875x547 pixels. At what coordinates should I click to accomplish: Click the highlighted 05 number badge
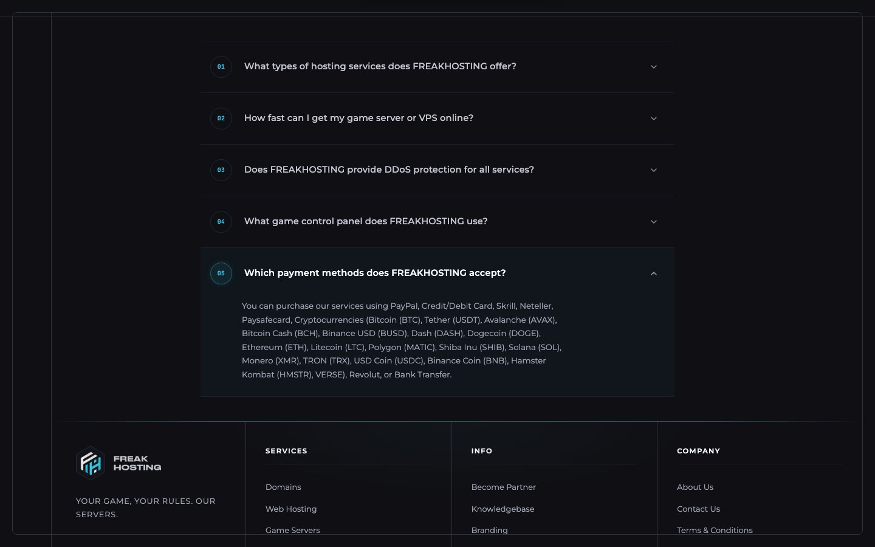pos(221,273)
